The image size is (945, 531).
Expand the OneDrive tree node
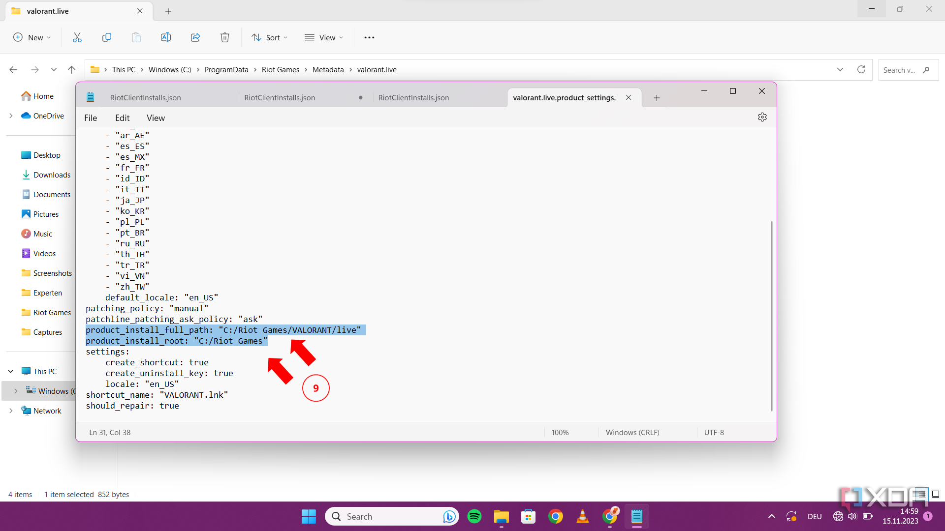pos(11,116)
